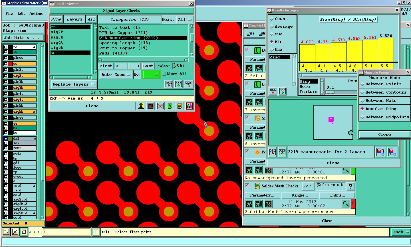Click the grid snap icon in status bar
411x247 pixels.
coord(24,232)
